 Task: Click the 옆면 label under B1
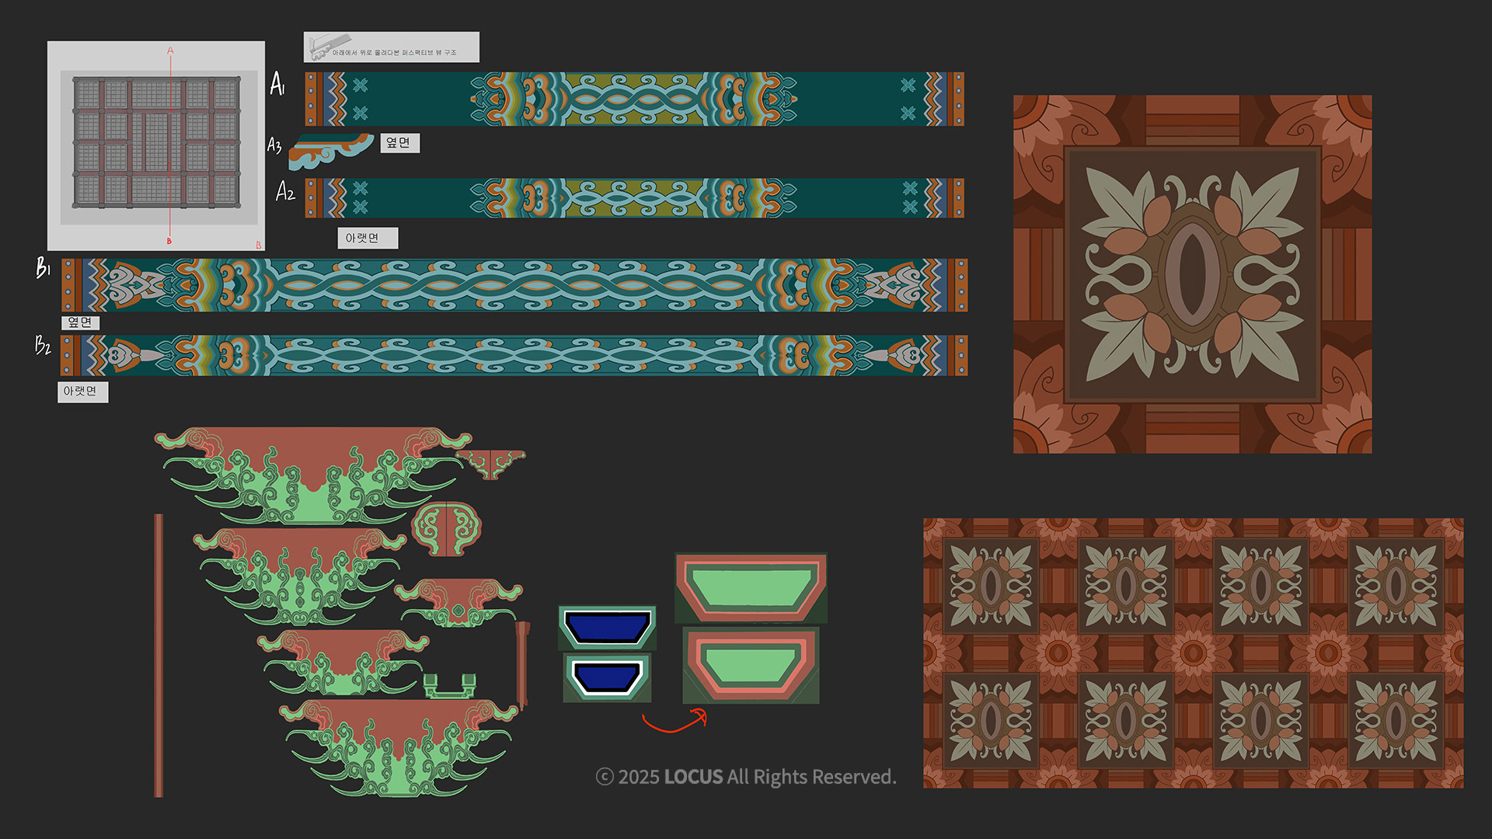tap(80, 322)
